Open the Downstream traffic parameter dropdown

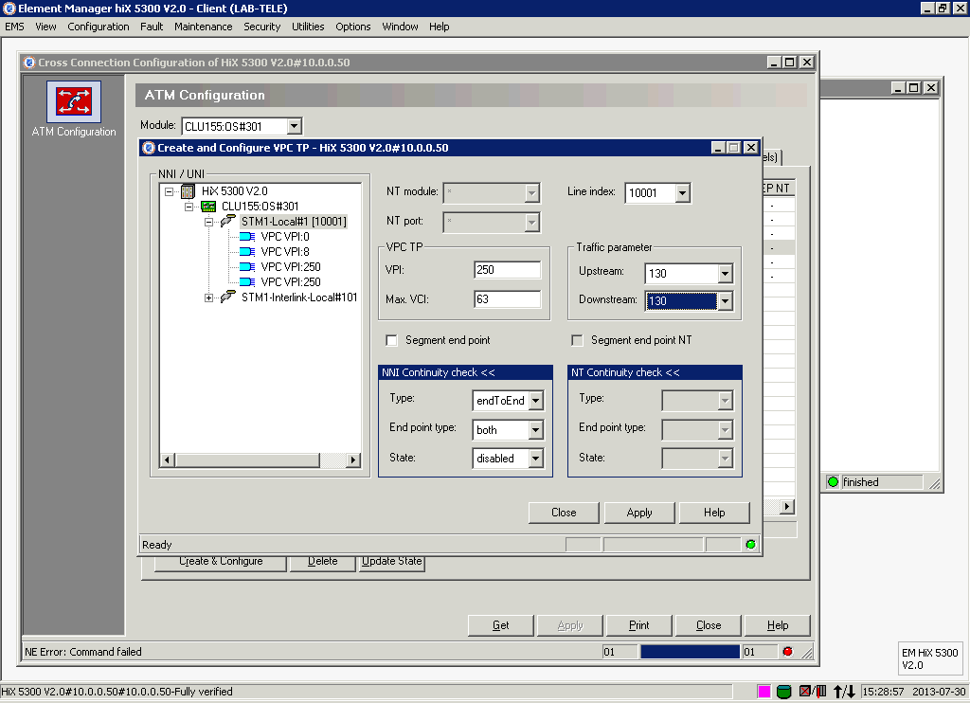tap(725, 301)
